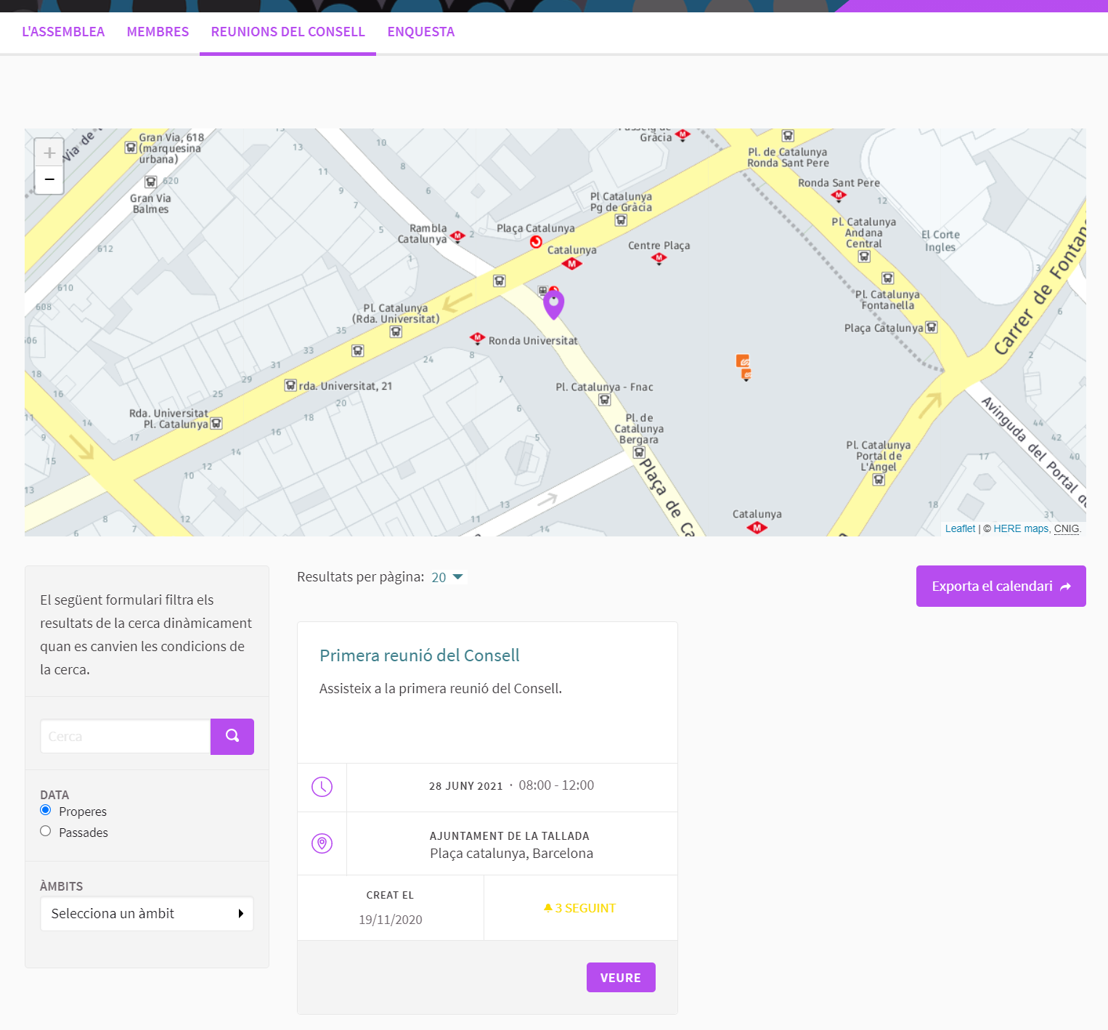Click the Ronda Sant Pere metro icon
Screen dimensions: 1108x1030
(x=839, y=195)
